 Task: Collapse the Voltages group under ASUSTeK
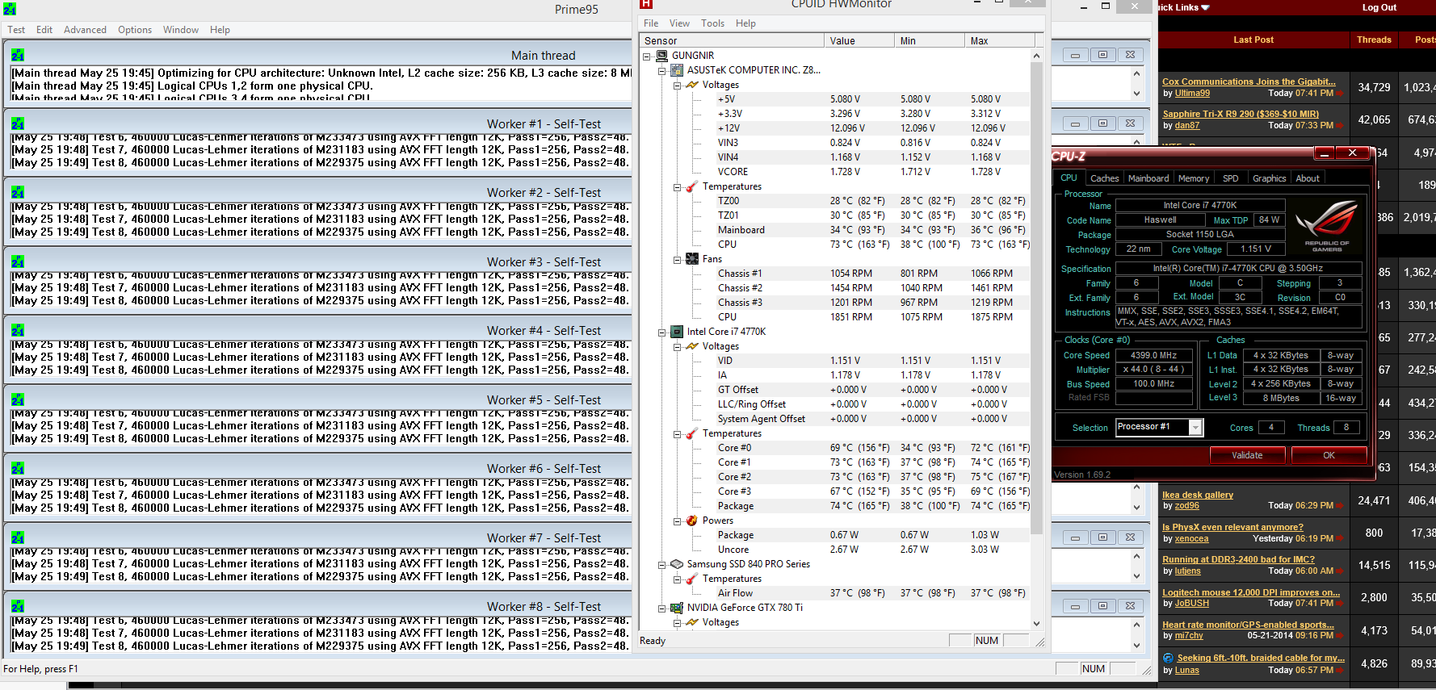678,86
